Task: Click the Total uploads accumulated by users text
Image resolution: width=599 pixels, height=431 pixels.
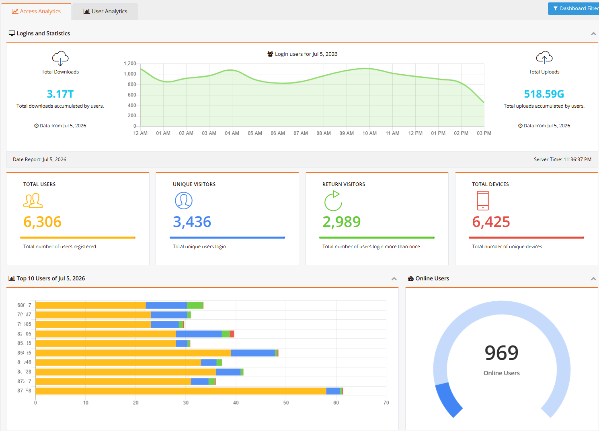Action: tap(544, 106)
